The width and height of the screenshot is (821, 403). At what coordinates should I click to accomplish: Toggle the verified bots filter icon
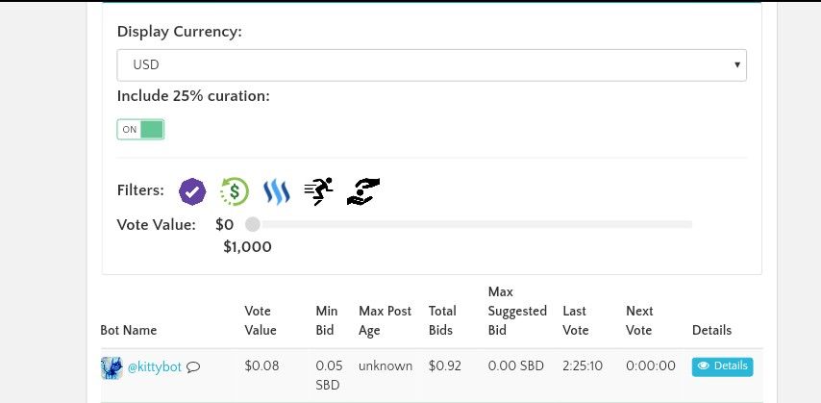[192, 191]
